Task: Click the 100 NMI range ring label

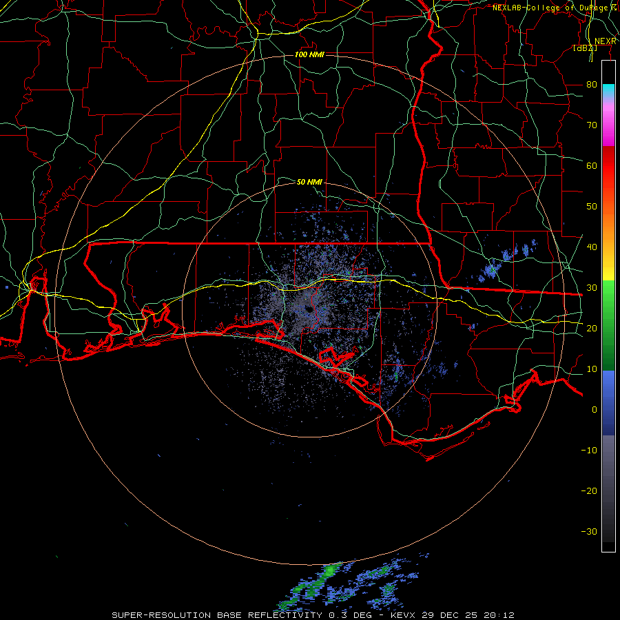Action: pyautogui.click(x=309, y=54)
